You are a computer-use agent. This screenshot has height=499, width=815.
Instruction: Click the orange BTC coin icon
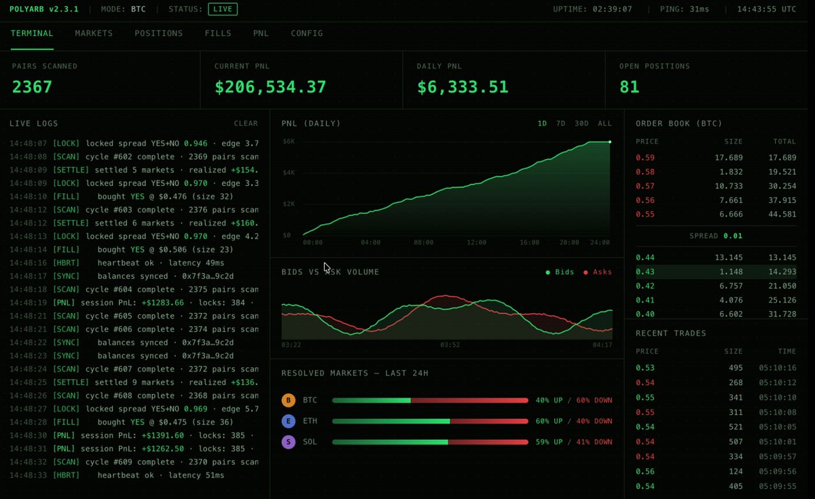pos(288,401)
